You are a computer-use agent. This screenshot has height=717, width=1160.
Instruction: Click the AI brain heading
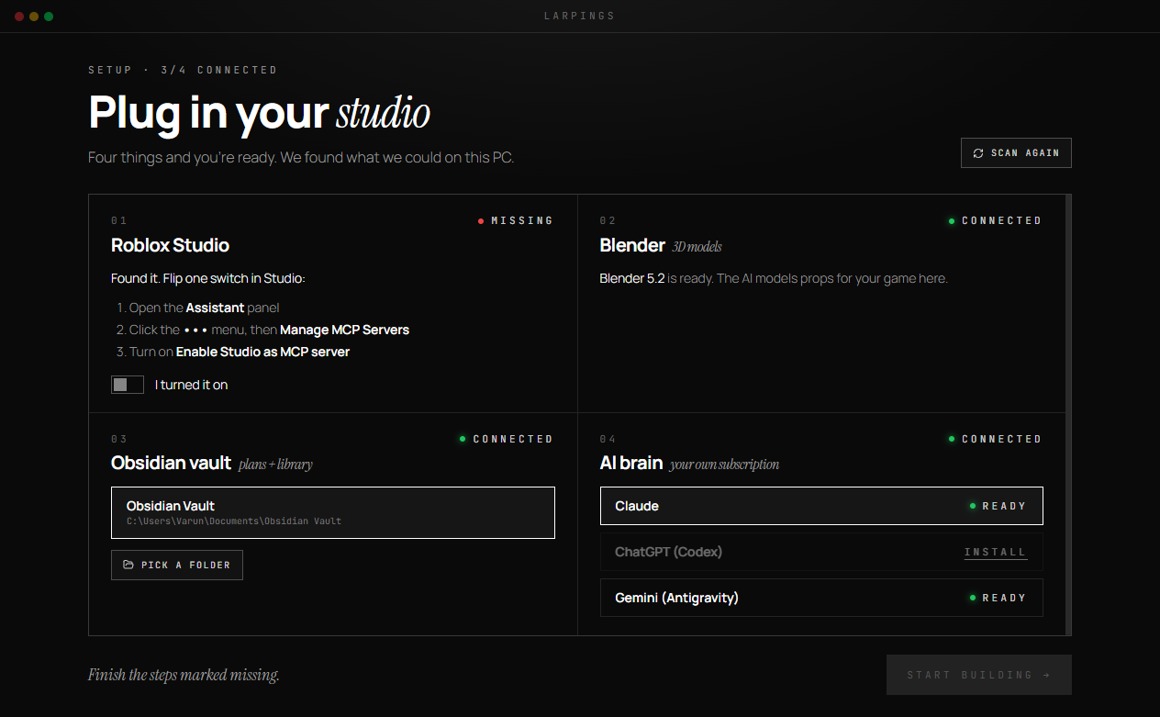(x=631, y=463)
